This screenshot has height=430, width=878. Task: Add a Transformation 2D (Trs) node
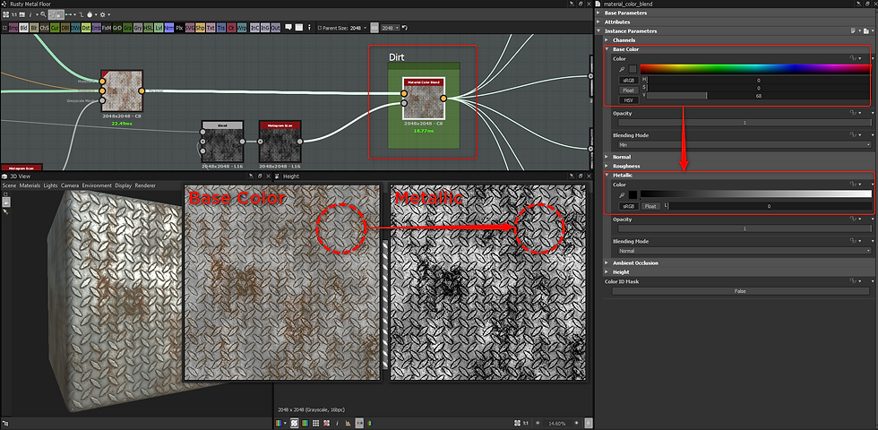click(x=221, y=28)
